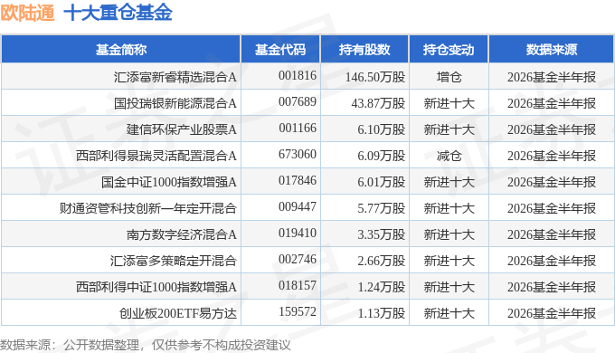615x353 pixels.
Task: Click the 减仓 status cell
Action: point(449,156)
